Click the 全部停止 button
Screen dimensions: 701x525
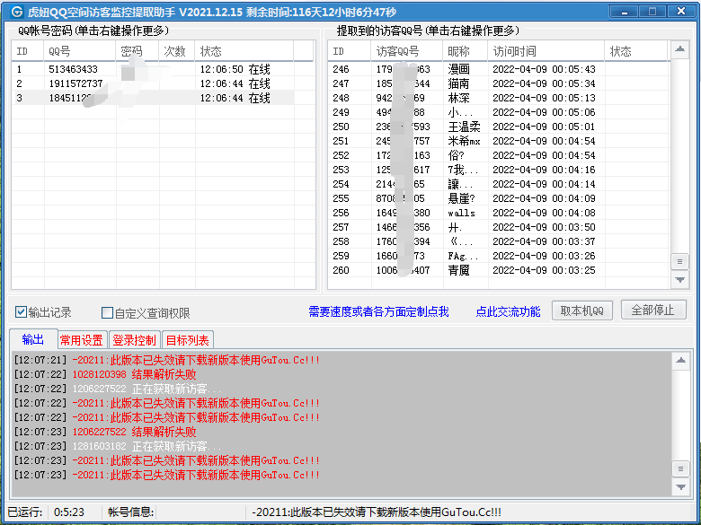653,311
